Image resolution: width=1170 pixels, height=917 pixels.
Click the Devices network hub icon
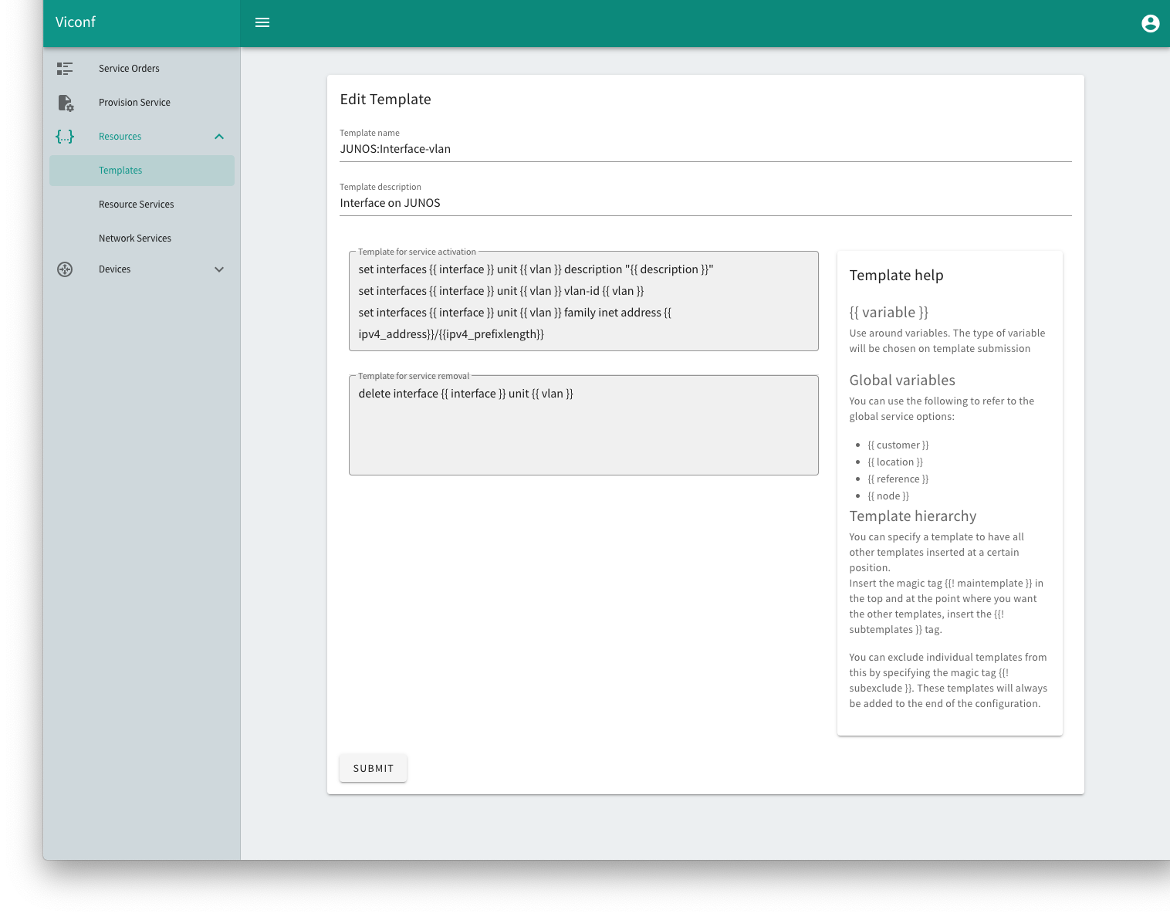(65, 269)
